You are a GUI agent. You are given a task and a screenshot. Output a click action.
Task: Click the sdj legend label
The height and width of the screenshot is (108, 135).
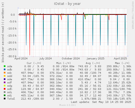coord(10,96)
